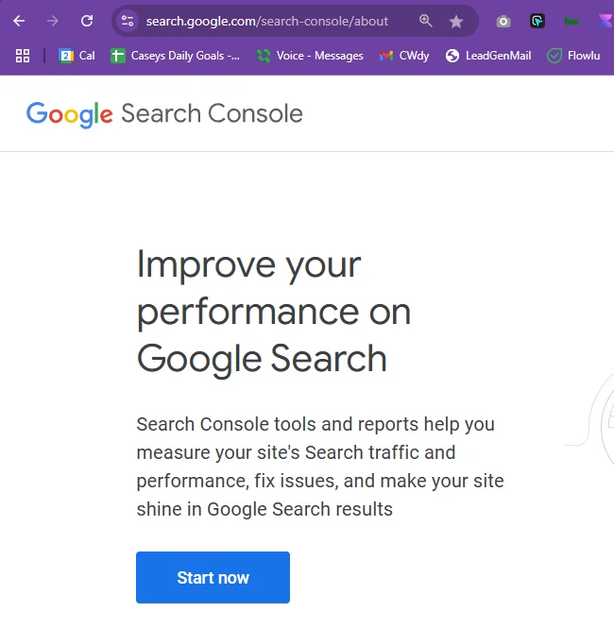Open the Cal bookmark
614x628 pixels.
pyautogui.click(x=77, y=56)
